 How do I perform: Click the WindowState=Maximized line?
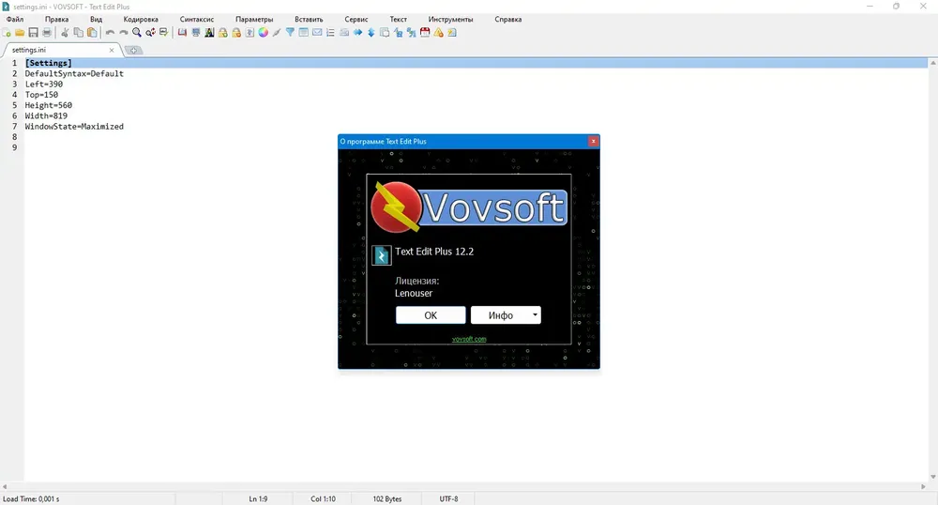pyautogui.click(x=74, y=126)
